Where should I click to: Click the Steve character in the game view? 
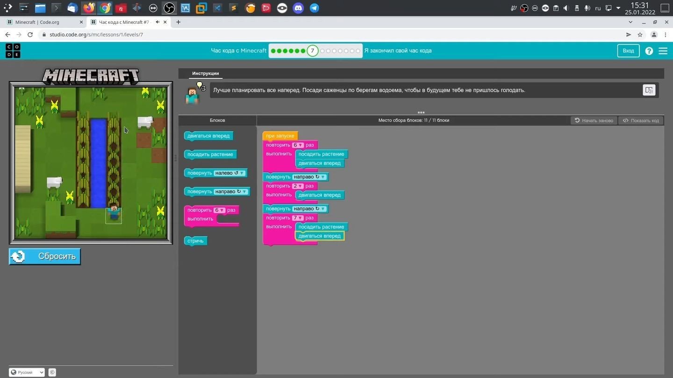114,212
